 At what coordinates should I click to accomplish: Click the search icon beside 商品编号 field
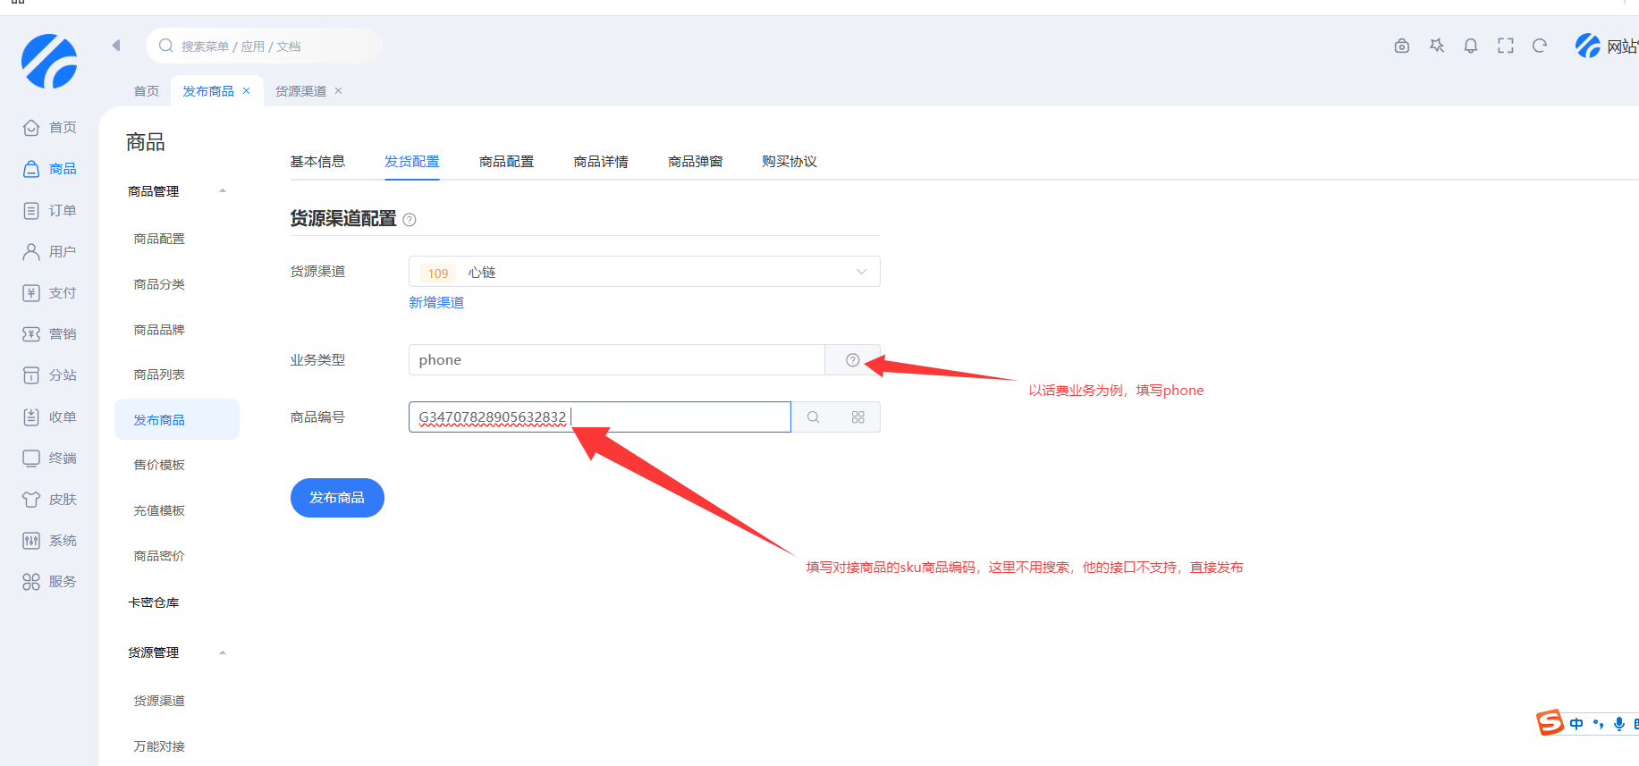[813, 417]
